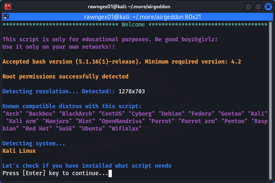
Task: Open the terminal grouping menu icon
Action: [7, 17]
